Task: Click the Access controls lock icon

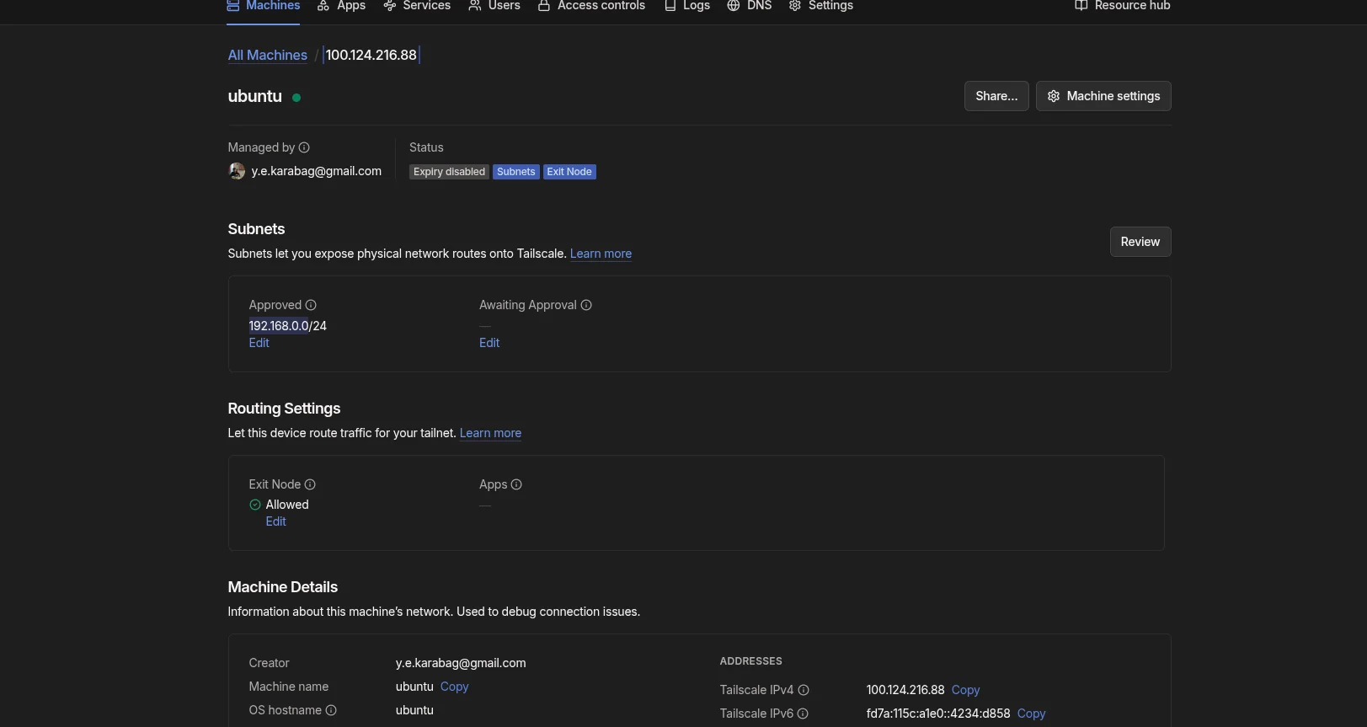Action: pyautogui.click(x=544, y=6)
